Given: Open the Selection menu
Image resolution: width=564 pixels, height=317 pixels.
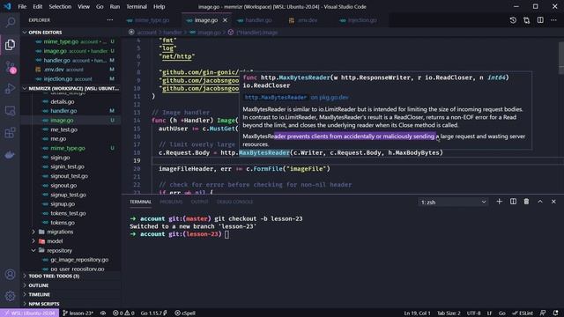Looking at the screenshot, I should (60, 7).
